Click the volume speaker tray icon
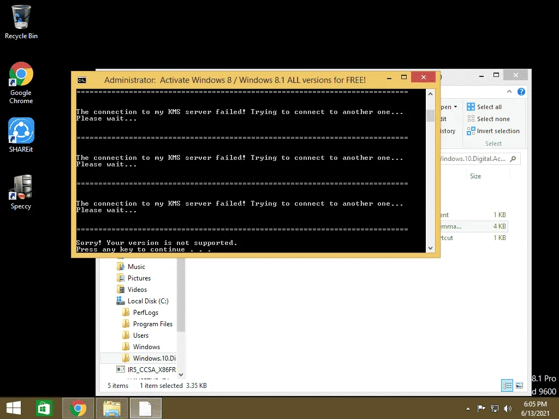This screenshot has width=559, height=419. pyautogui.click(x=507, y=408)
